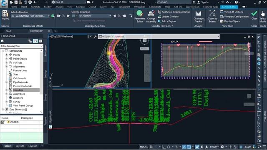Image resolution: width=267 pixels, height=150 pixels.
Task: Click the Sign In button
Action: [x=203, y=2]
